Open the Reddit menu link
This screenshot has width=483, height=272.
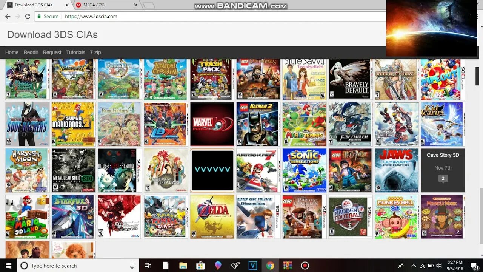(31, 52)
